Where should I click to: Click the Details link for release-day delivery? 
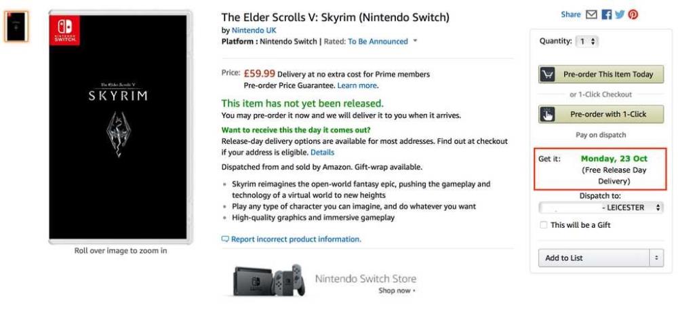click(x=322, y=152)
